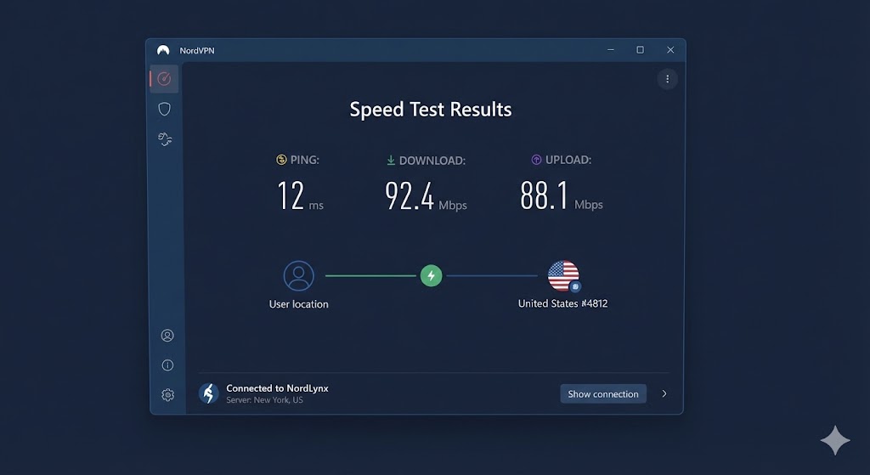Viewport: 870px width, 475px height.
Task: Open the speed test sidebar icon
Action: point(164,79)
